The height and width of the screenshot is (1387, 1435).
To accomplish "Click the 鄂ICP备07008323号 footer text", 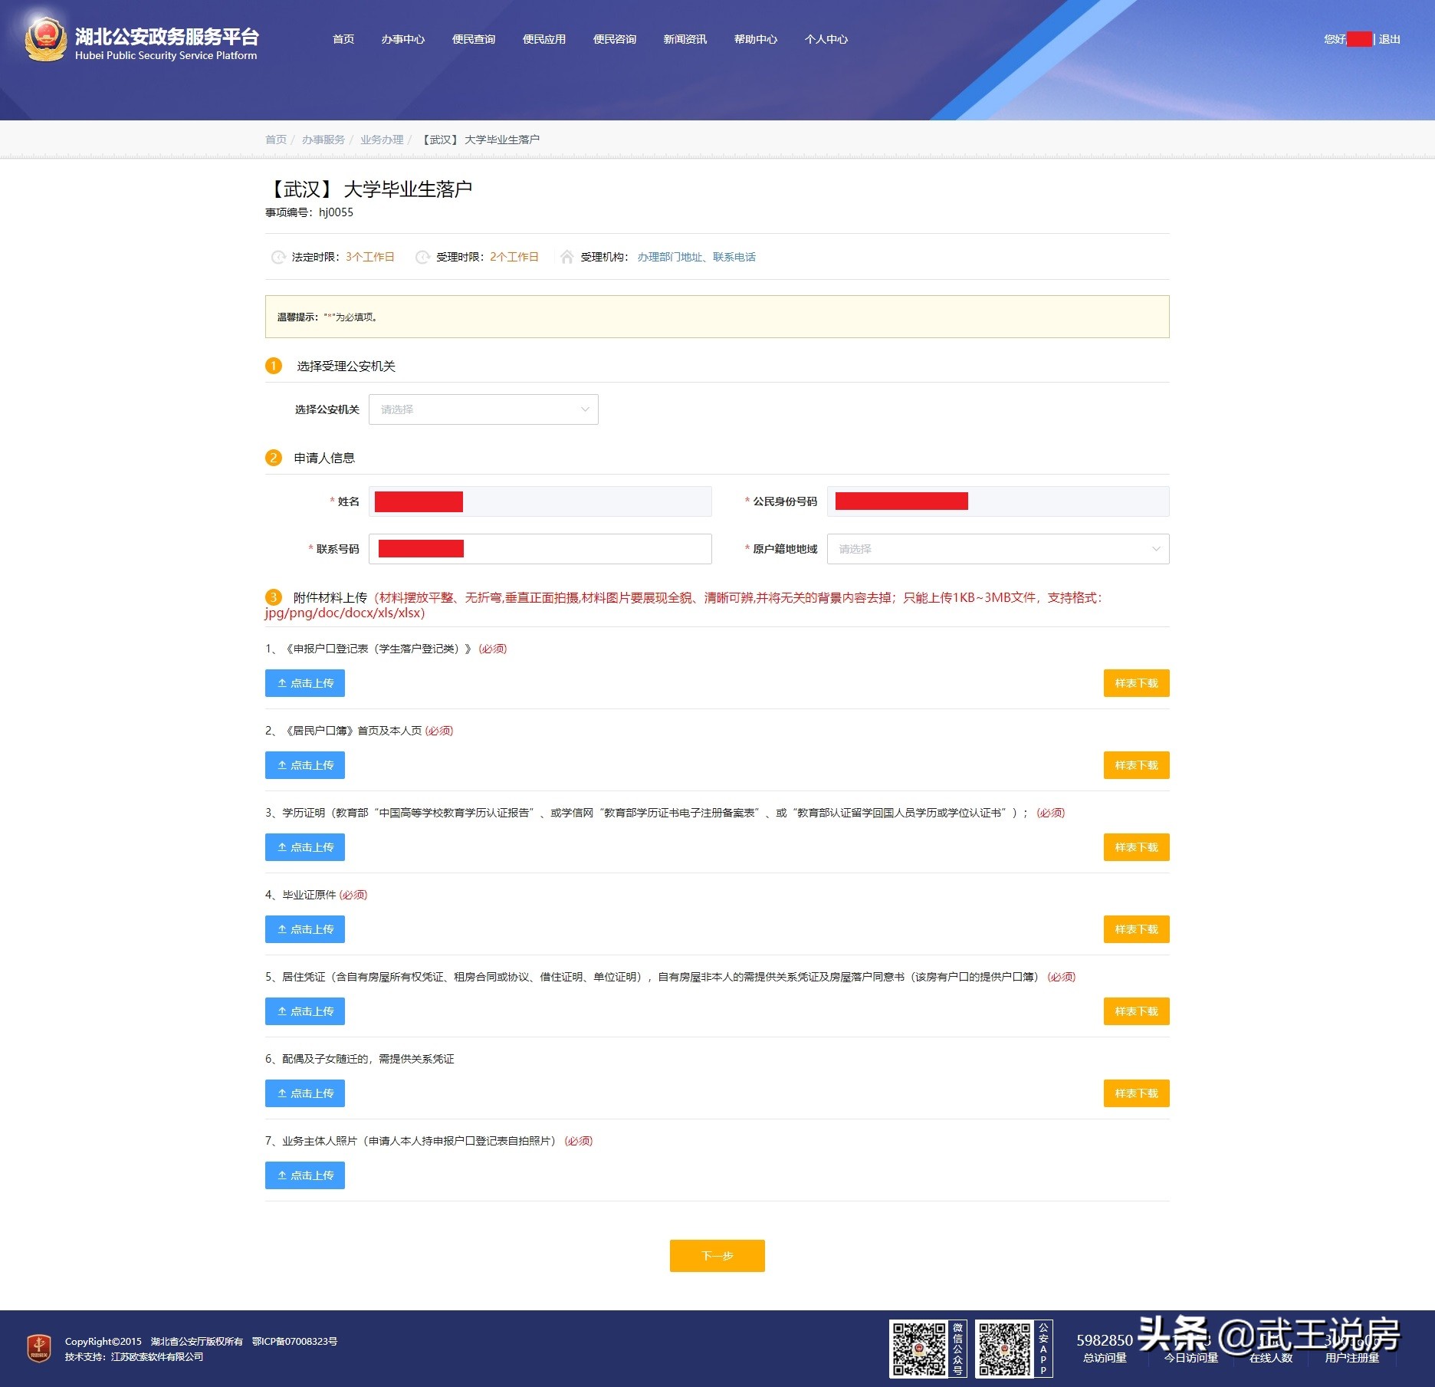I will (295, 1342).
